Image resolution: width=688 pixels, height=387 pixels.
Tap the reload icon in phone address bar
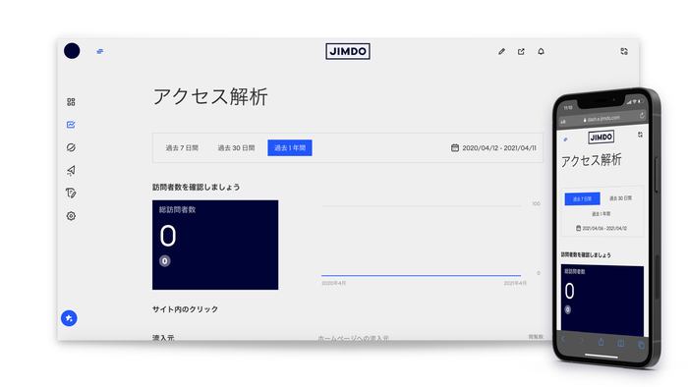coord(642,116)
